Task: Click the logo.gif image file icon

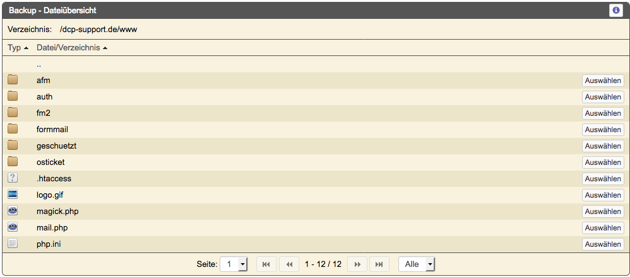Action: [x=13, y=195]
